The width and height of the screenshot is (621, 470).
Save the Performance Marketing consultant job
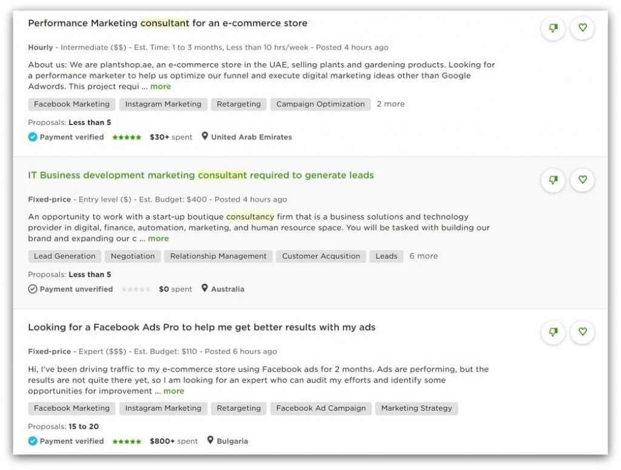(x=582, y=28)
